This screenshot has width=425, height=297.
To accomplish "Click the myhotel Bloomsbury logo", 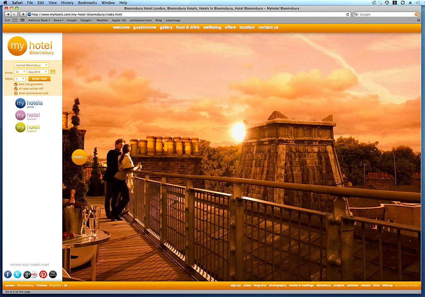I will (31, 46).
